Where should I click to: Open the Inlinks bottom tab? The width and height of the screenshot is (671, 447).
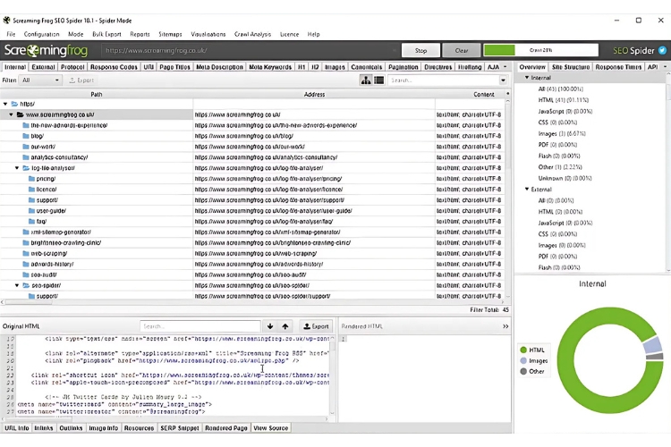point(44,428)
